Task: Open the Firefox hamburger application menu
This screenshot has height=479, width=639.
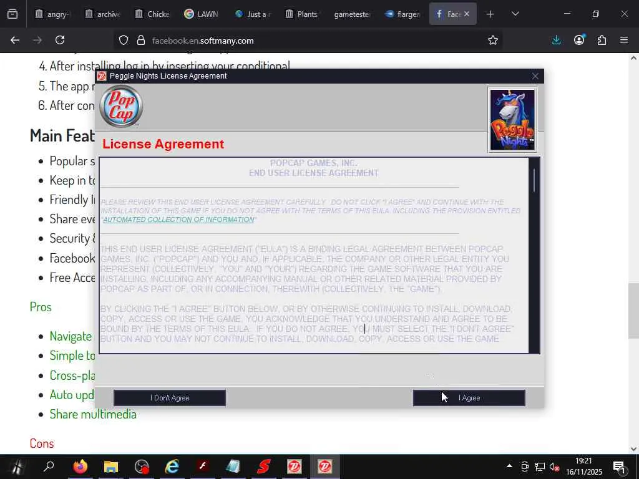Action: tap(624, 40)
